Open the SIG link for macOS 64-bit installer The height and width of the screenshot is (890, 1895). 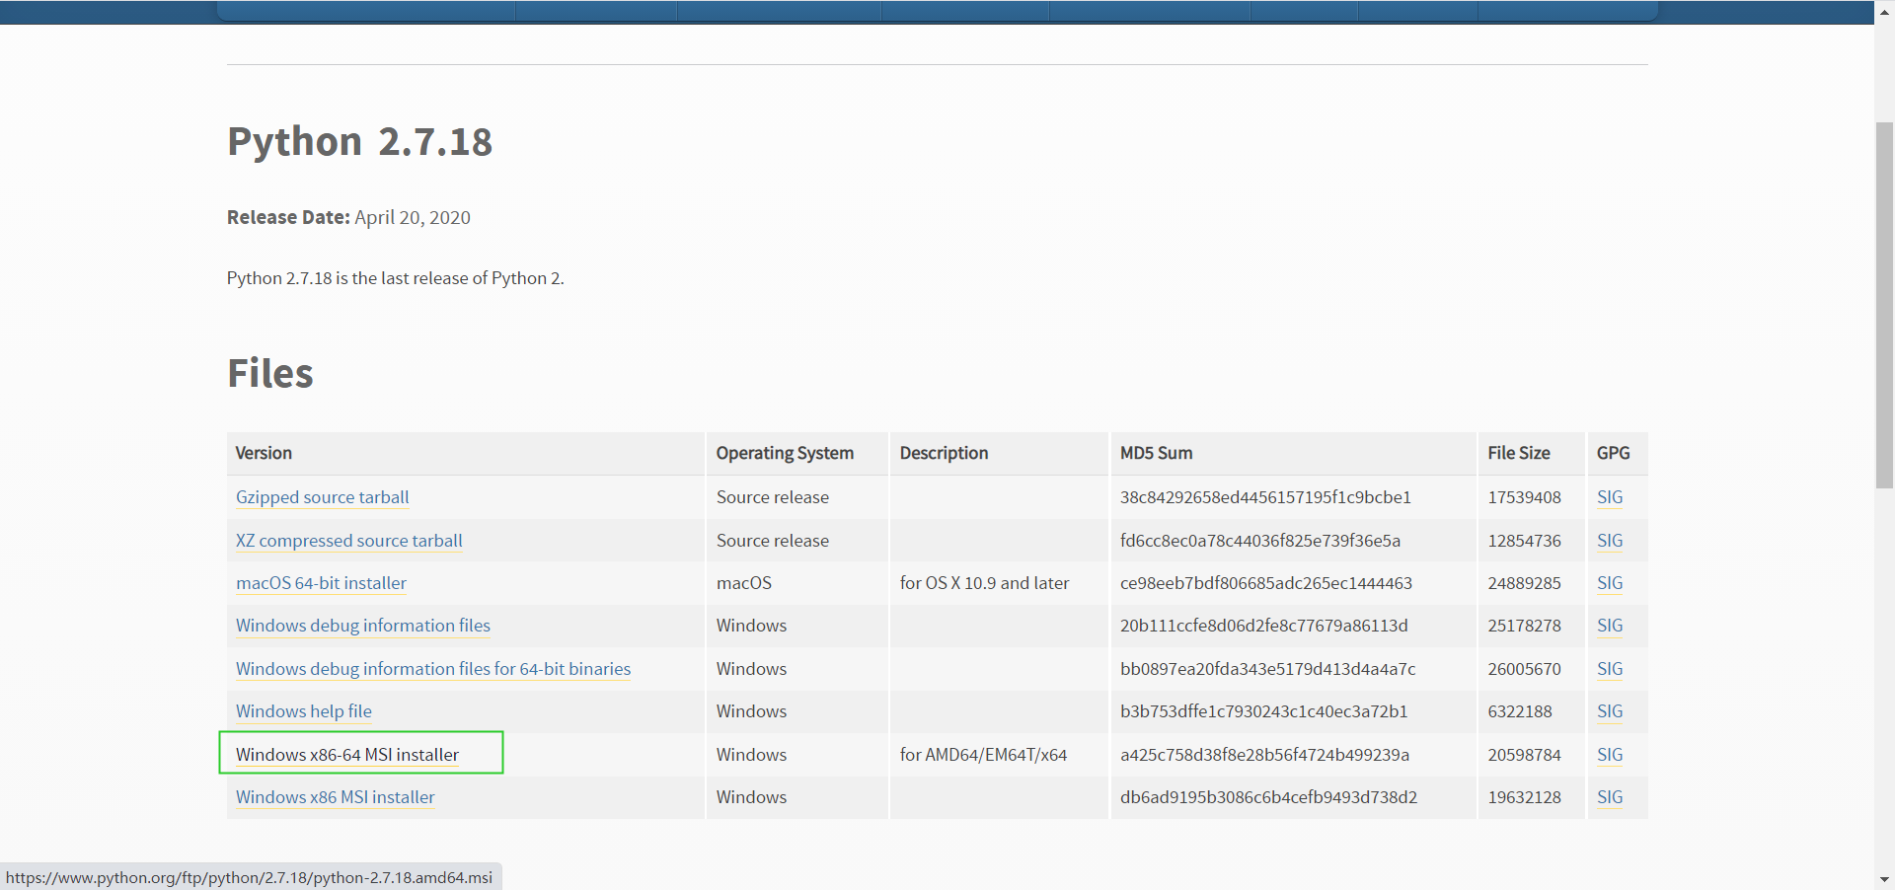[1610, 583]
